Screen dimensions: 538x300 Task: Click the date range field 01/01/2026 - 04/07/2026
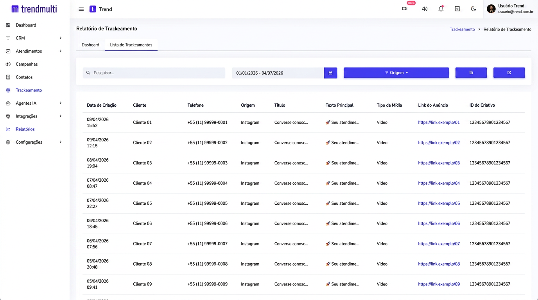[x=278, y=73]
